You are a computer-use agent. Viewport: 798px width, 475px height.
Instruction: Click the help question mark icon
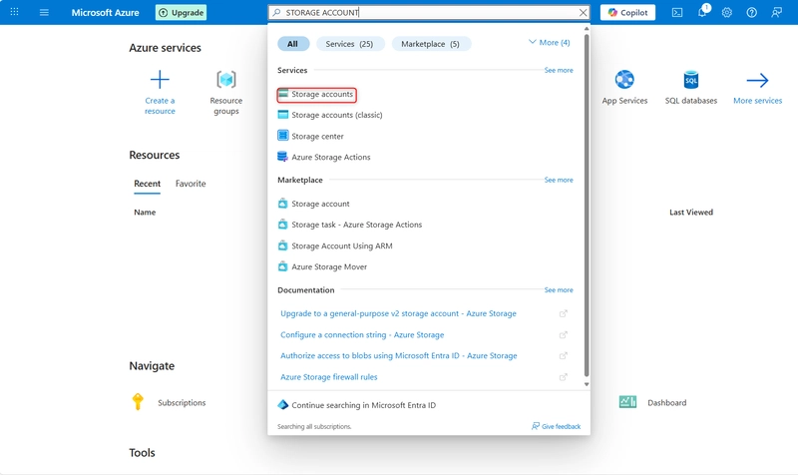(x=752, y=13)
